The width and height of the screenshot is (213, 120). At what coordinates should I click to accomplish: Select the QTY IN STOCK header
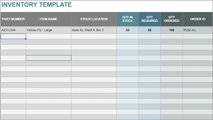click(x=127, y=19)
